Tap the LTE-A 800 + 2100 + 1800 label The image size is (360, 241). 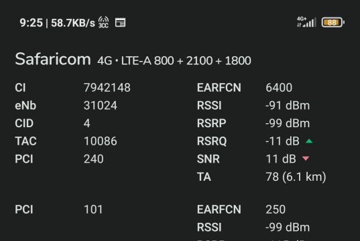click(186, 61)
